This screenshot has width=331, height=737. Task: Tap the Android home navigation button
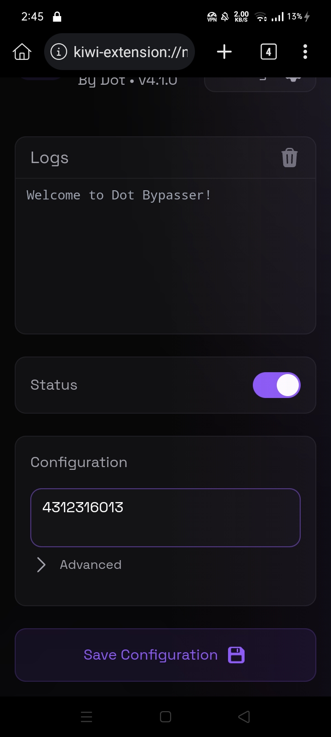(165, 717)
